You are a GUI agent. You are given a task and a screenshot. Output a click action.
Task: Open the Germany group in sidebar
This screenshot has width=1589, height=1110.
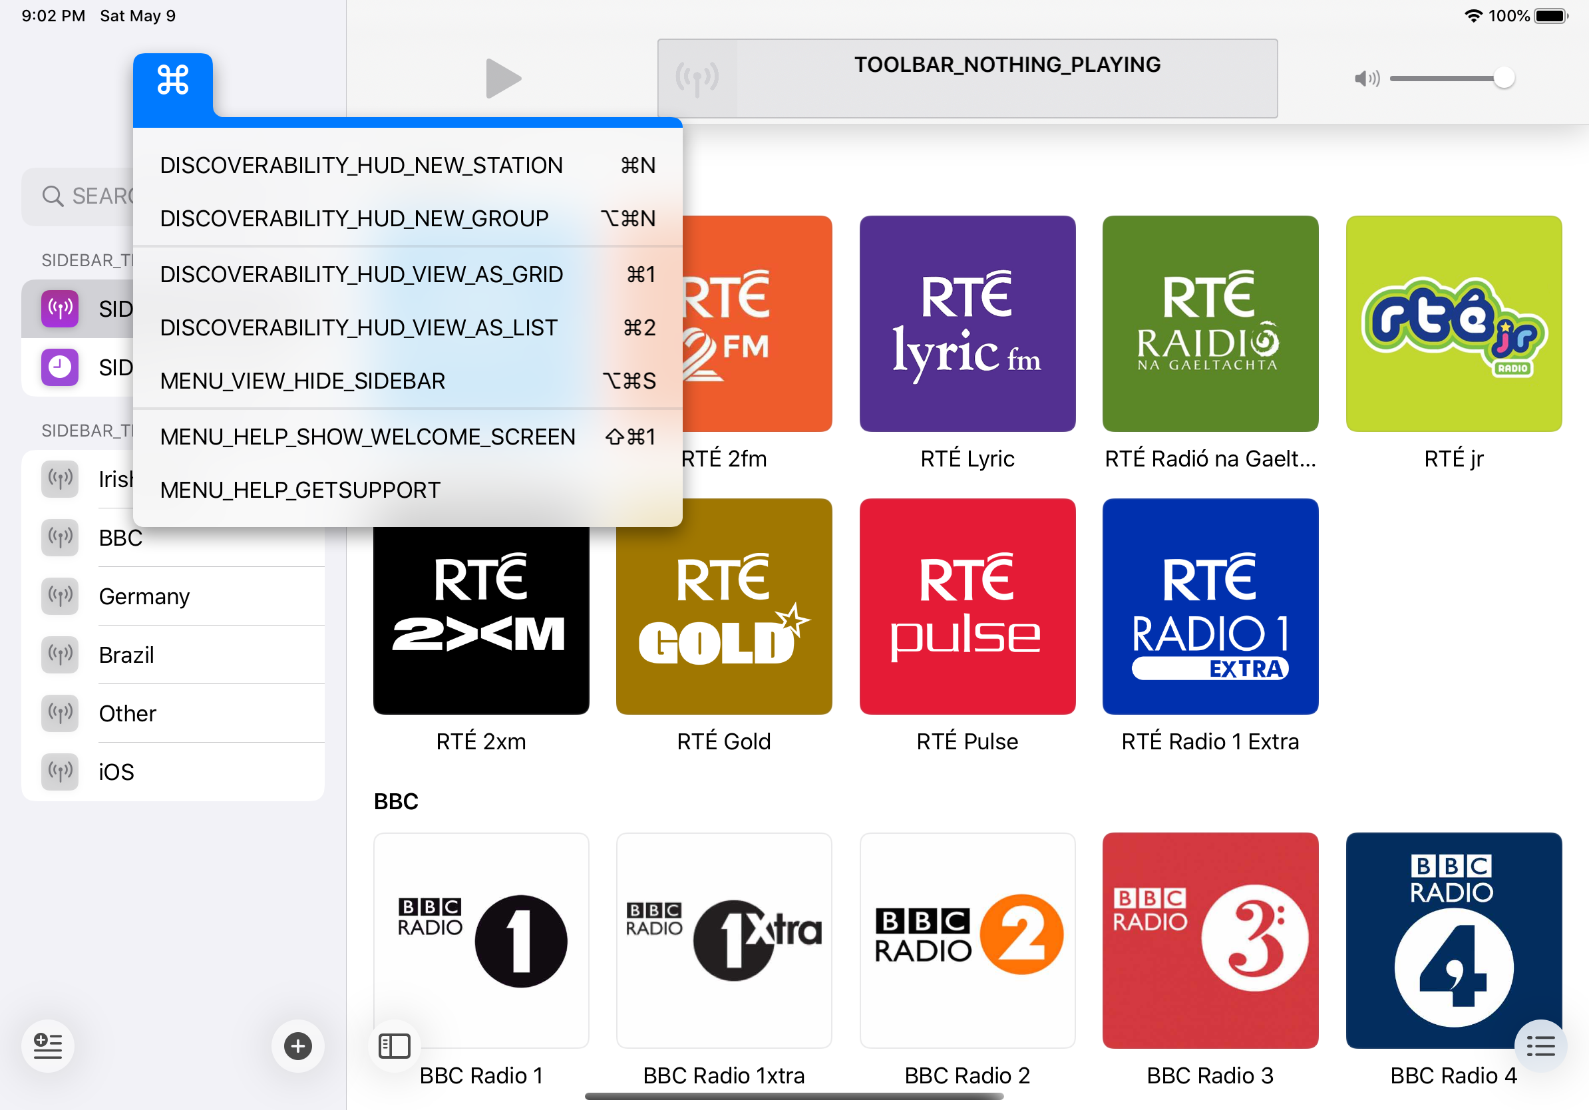(144, 596)
